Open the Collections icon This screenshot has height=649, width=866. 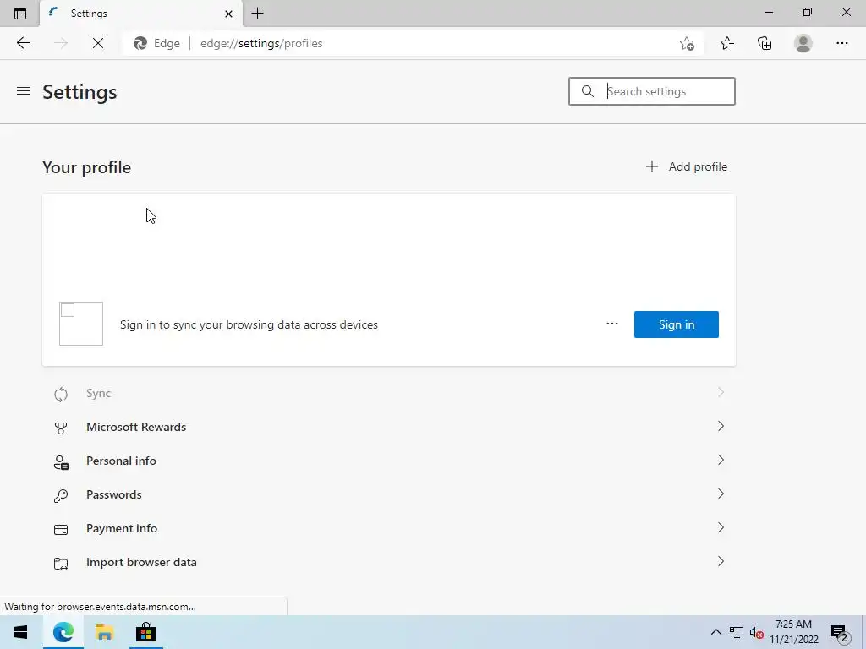[x=765, y=43]
